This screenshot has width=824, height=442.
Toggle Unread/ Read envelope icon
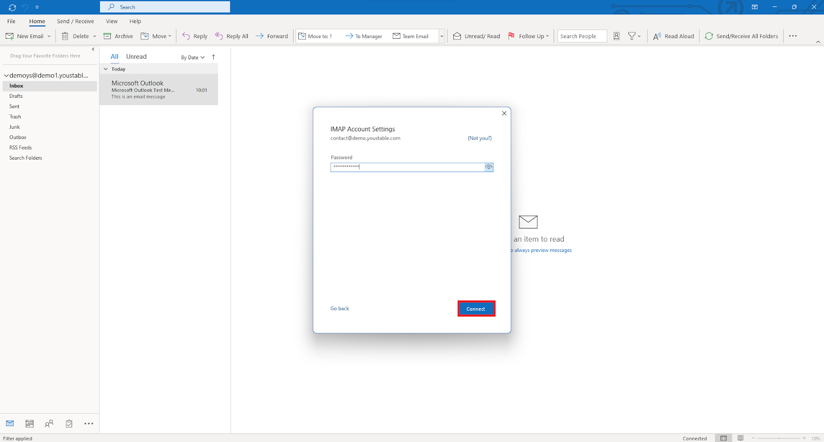(457, 36)
